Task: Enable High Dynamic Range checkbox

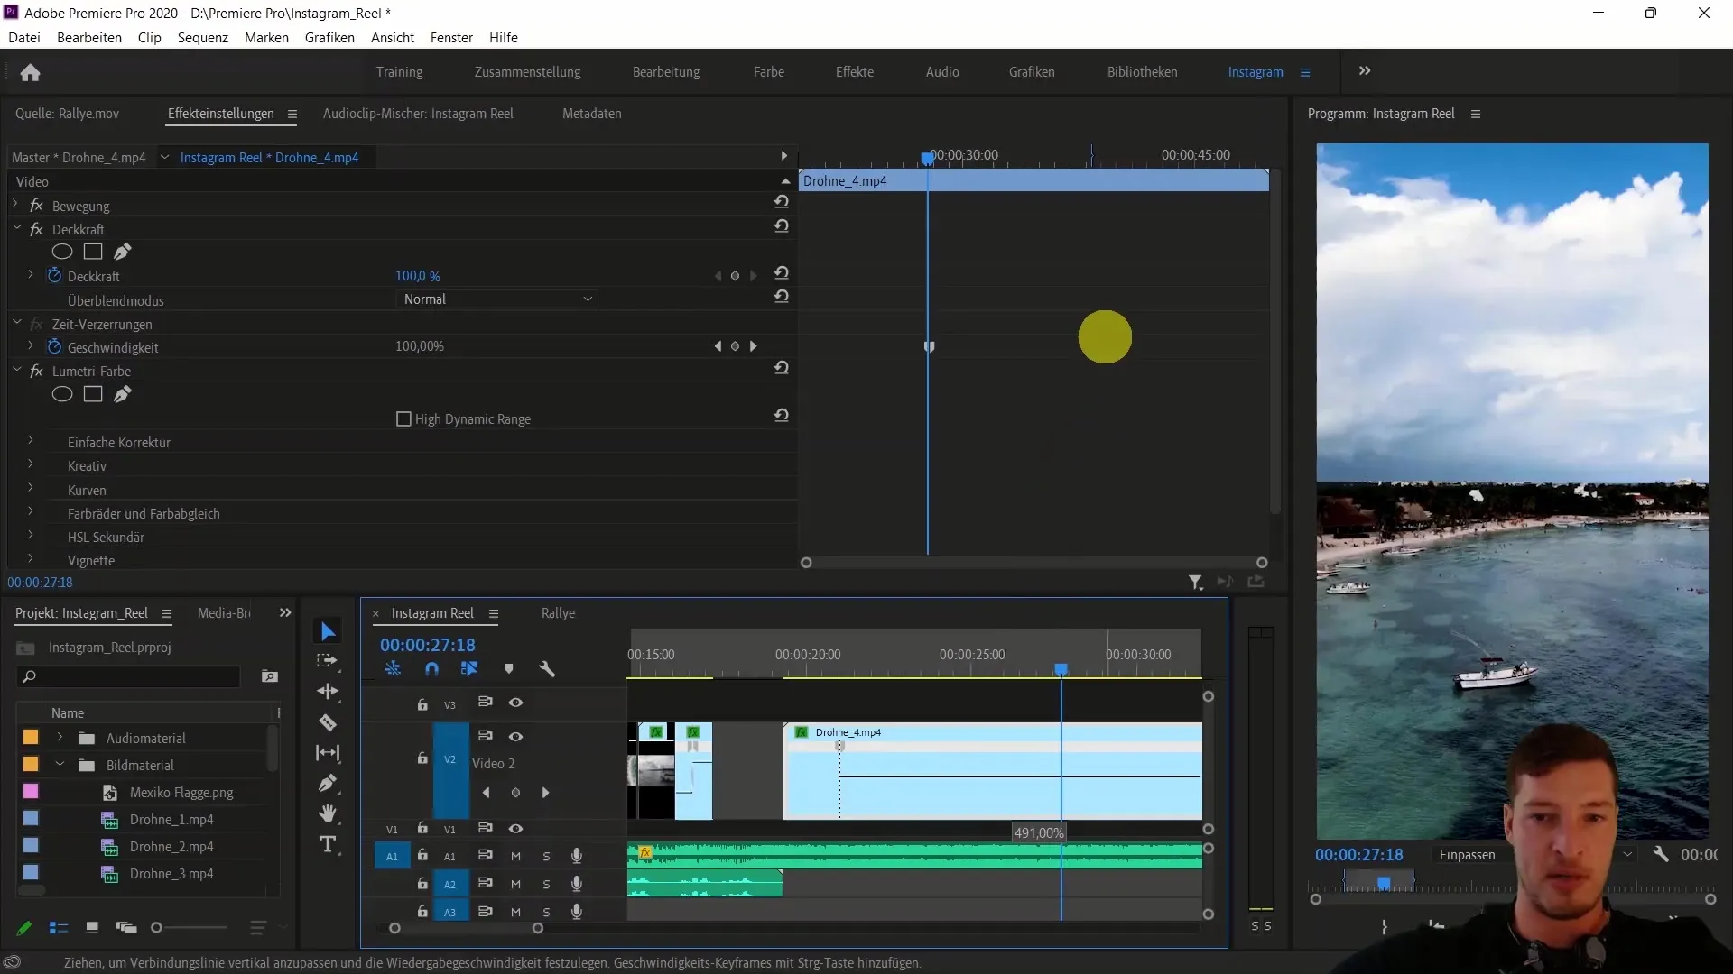Action: pos(403,419)
